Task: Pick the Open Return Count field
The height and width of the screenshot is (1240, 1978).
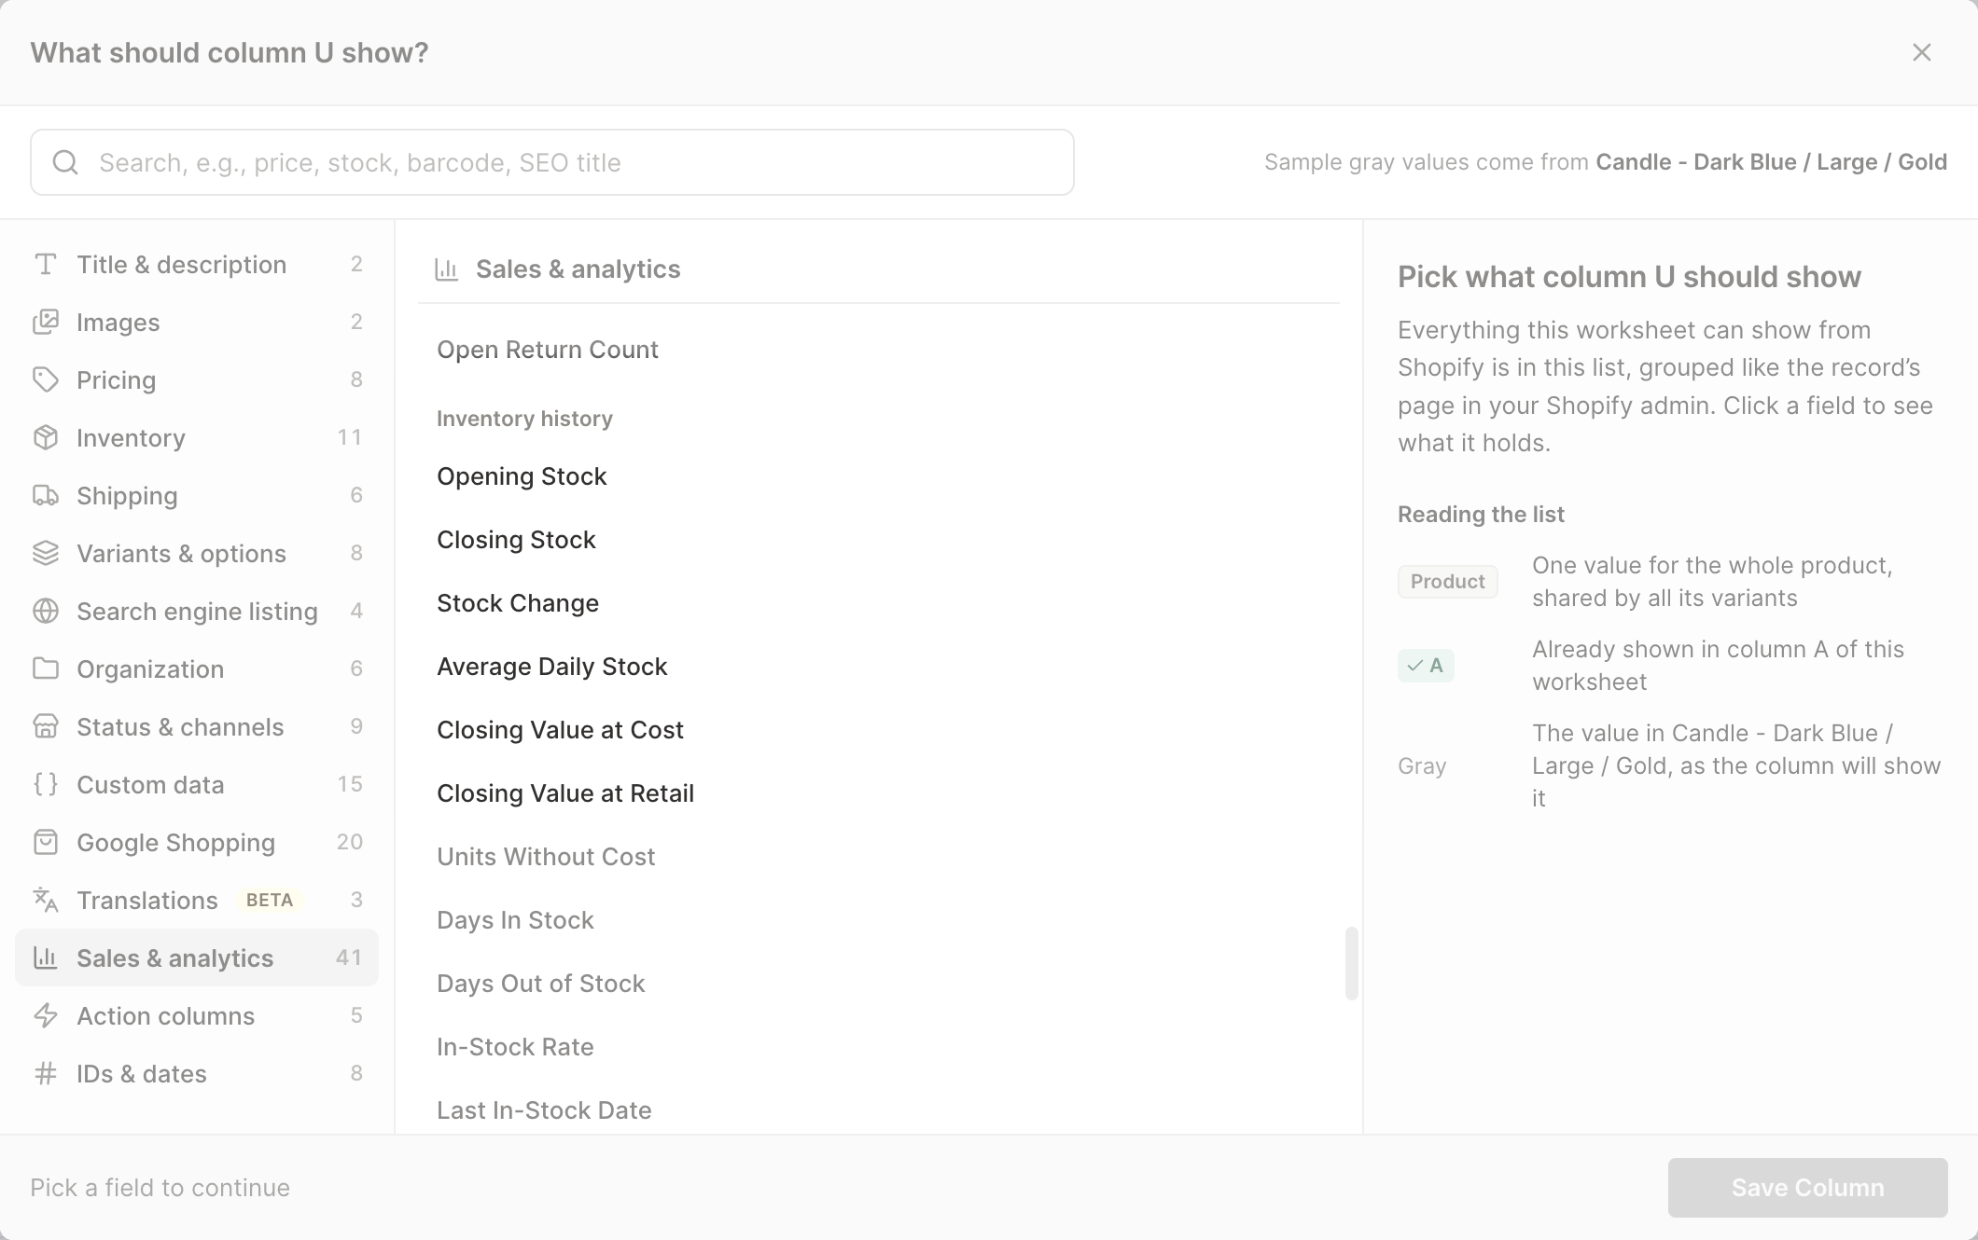Action: coord(878,350)
